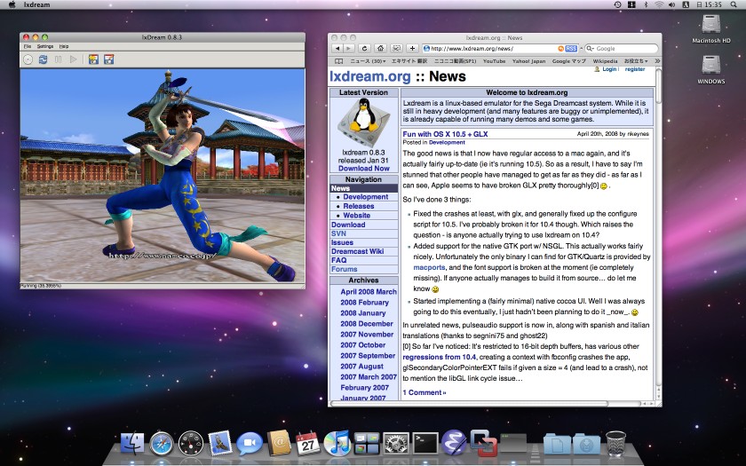746x466 pixels.
Task: Open the Issues navigation link
Action: pos(342,242)
